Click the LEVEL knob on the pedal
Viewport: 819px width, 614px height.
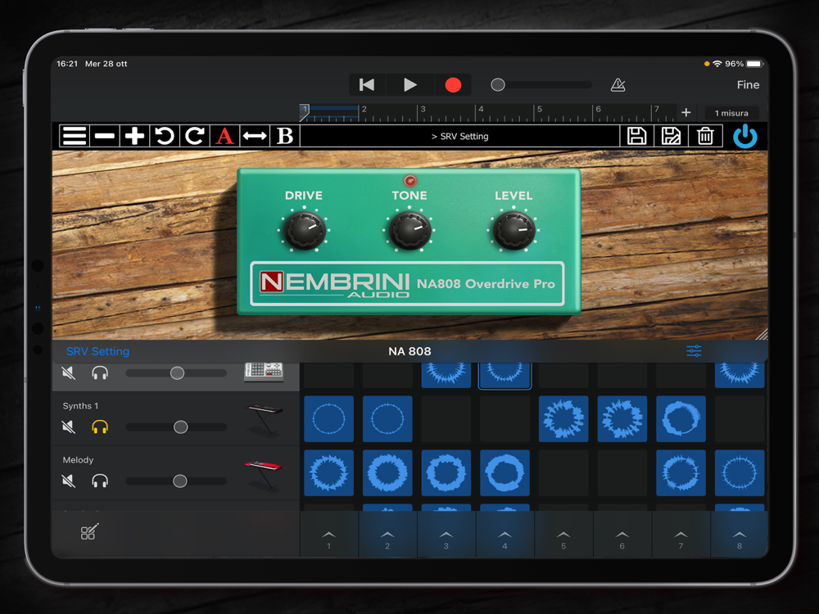click(514, 230)
